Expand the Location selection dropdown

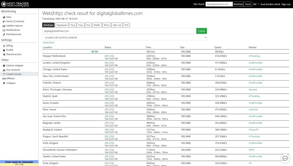pyautogui.click(x=125, y=38)
